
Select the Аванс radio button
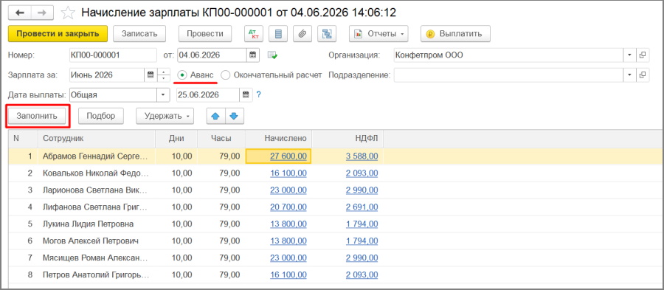point(181,75)
